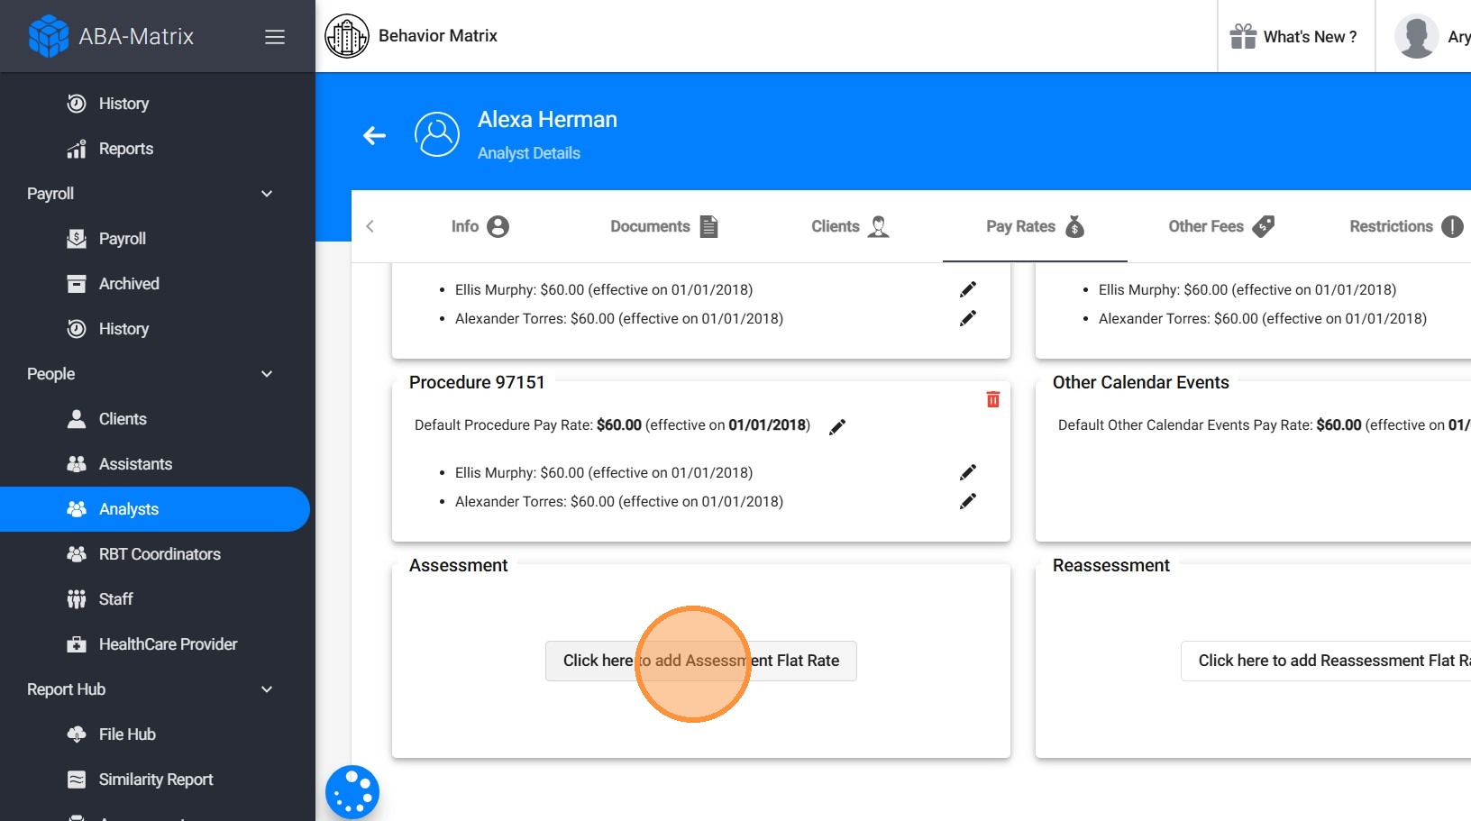This screenshot has width=1471, height=821.
Task: Edit the Default Procedure Pay Rate pencil
Action: [837, 426]
